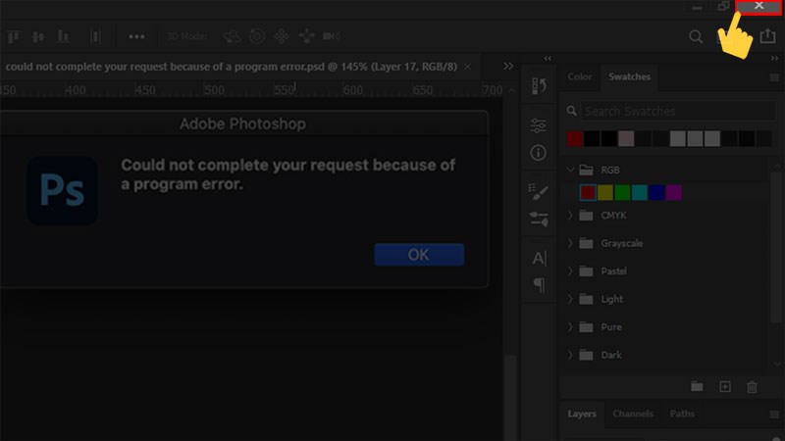
Task: Expand the Grayscale swatch group
Action: pyautogui.click(x=570, y=243)
